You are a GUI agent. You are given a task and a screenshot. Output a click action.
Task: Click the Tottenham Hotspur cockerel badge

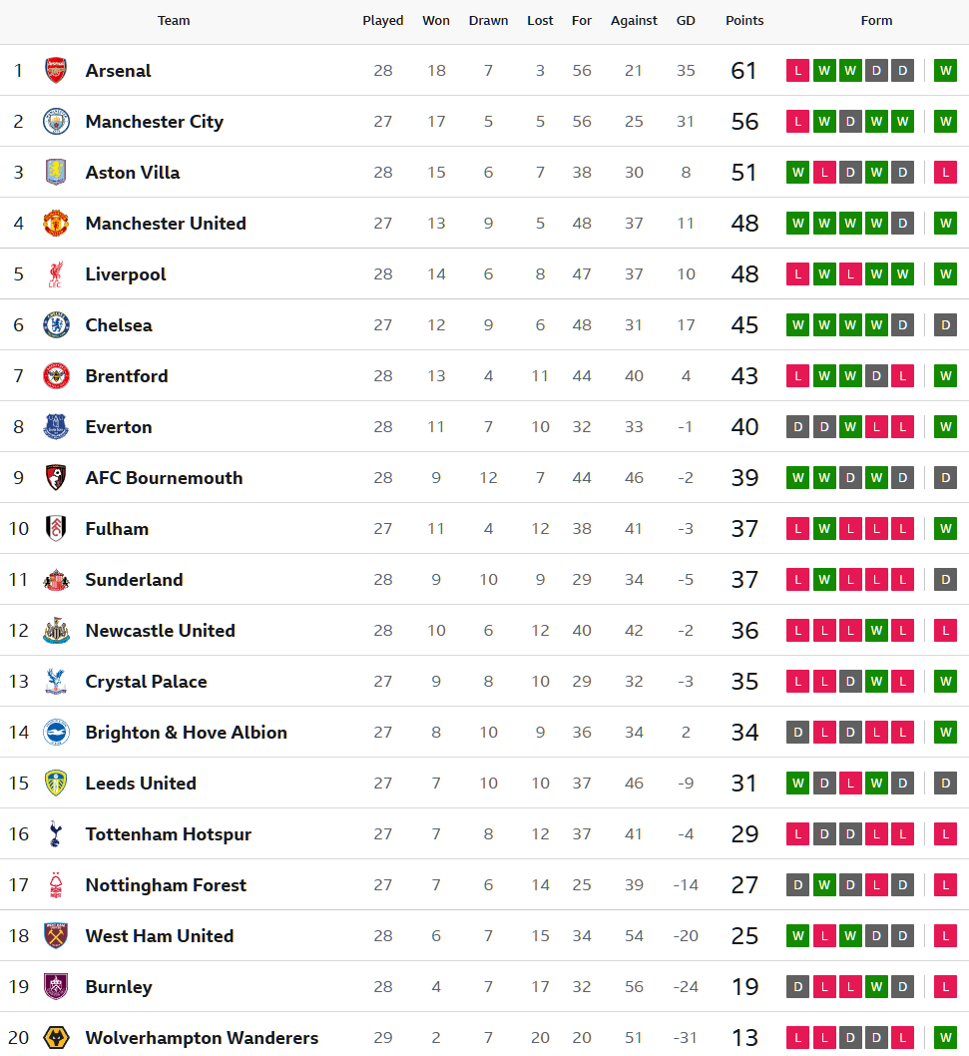[56, 834]
